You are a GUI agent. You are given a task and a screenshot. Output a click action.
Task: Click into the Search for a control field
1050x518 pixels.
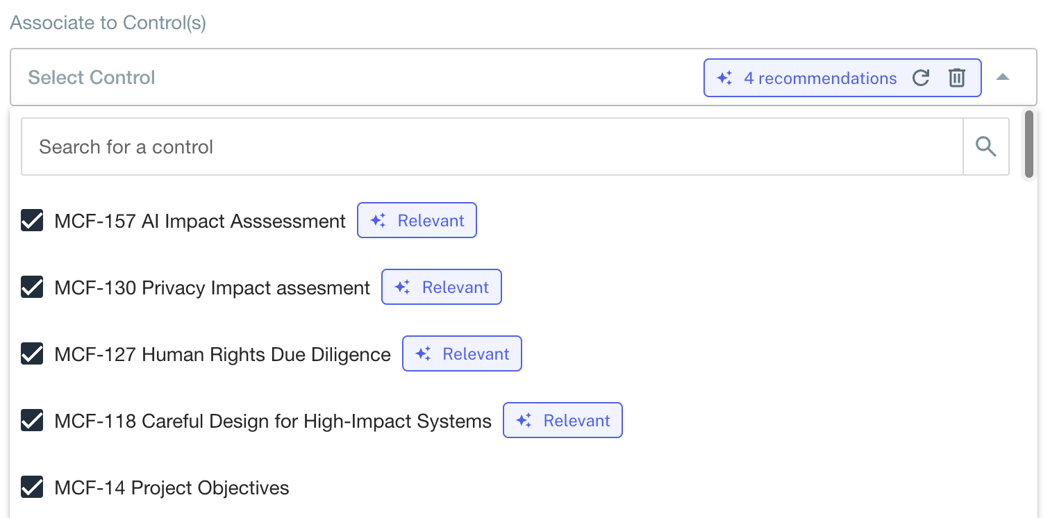[486, 147]
